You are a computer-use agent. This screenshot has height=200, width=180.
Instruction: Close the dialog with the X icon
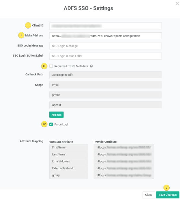pos(177,3)
